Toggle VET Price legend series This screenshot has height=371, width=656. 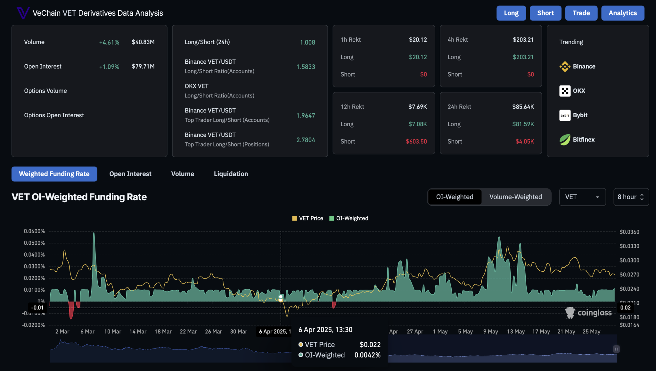pos(307,218)
